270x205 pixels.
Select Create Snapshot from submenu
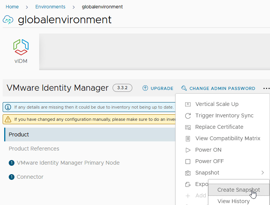[x=238, y=190]
